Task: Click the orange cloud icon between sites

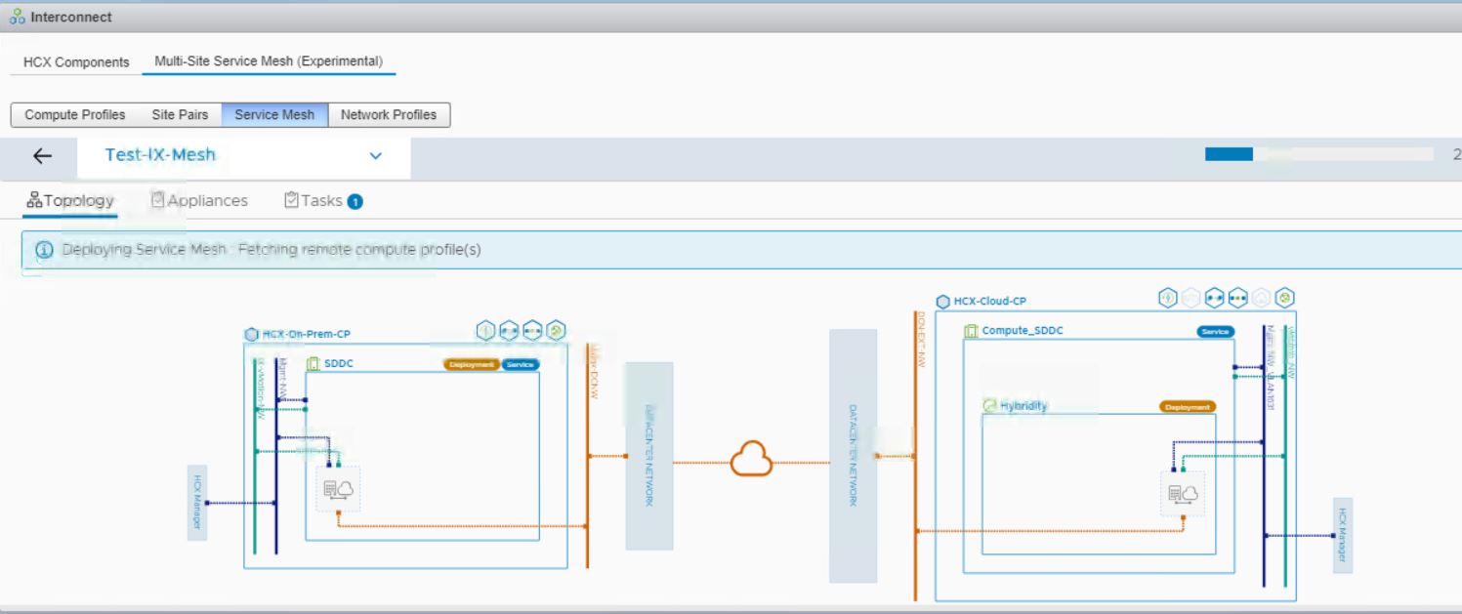Action: click(751, 459)
